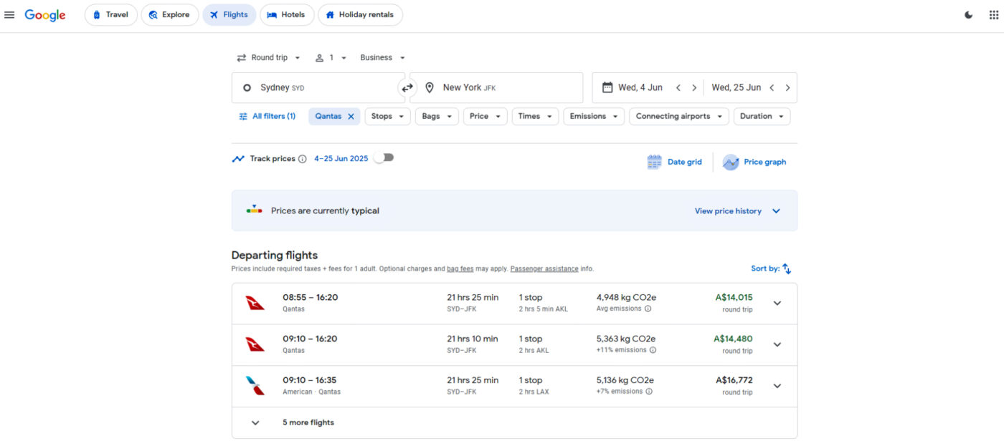Remove the Qantas airline filter
Viewport: 1004px width, 446px height.
click(x=351, y=117)
